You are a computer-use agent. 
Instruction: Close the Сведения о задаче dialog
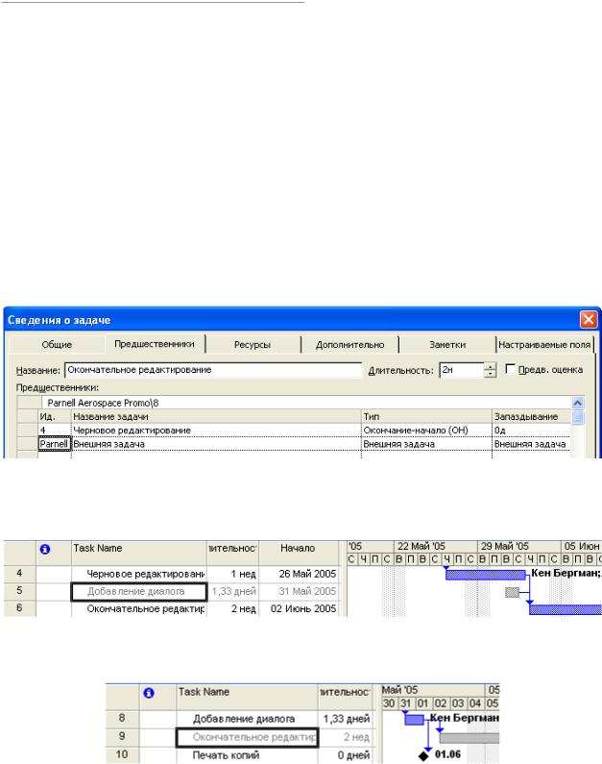pos(589,320)
